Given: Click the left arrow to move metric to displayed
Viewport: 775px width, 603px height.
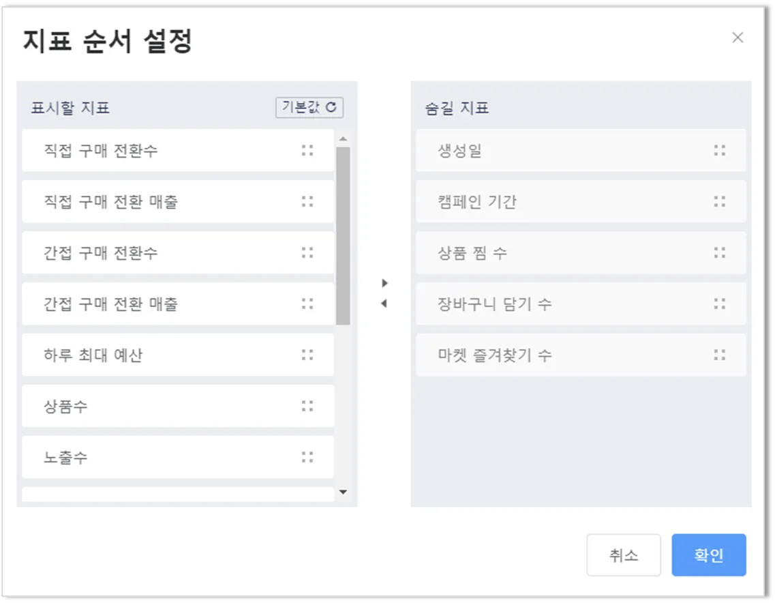Looking at the screenshot, I should (384, 304).
